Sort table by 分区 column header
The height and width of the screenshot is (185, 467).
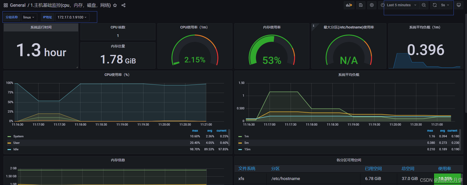tap(275, 169)
